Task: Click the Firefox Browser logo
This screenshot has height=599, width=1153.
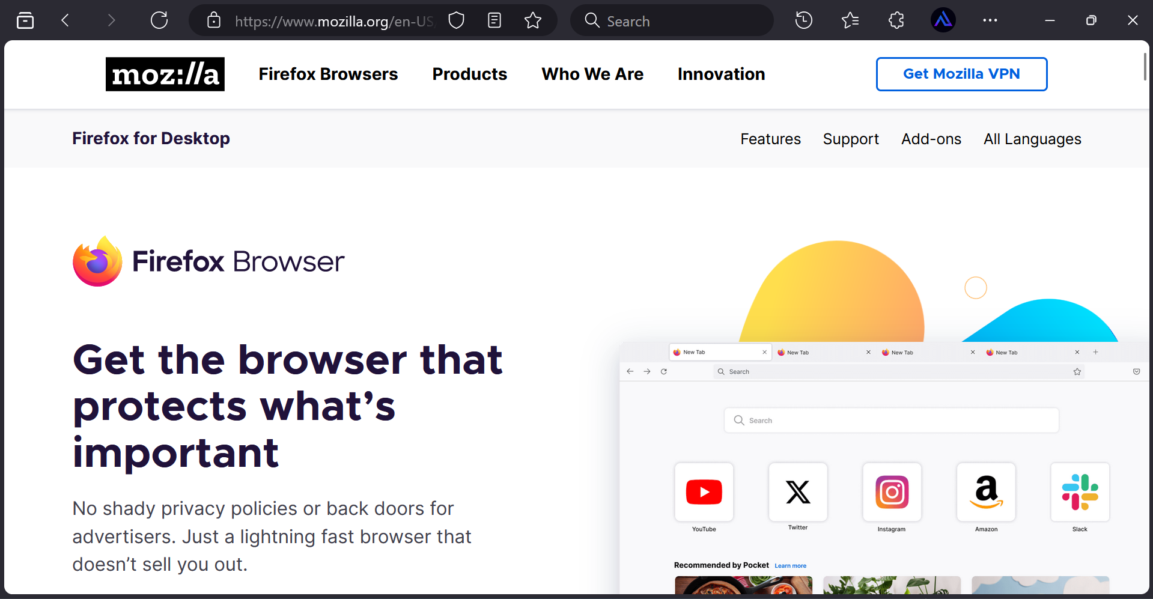Action: 208,261
